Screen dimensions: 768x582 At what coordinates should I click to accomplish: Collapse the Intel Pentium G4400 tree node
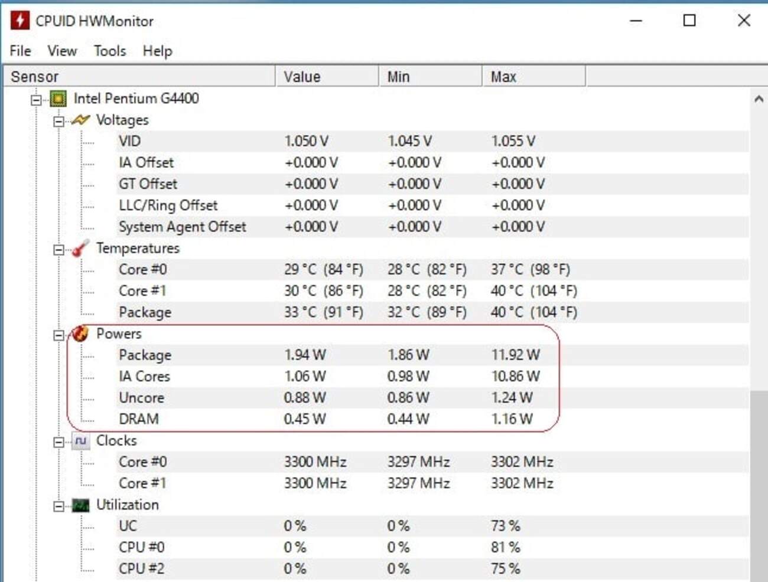pyautogui.click(x=37, y=100)
